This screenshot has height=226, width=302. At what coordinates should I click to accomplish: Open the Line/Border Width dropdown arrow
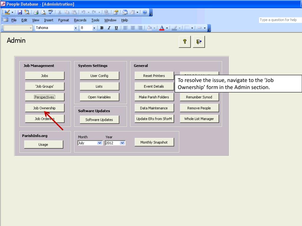click(205, 28)
